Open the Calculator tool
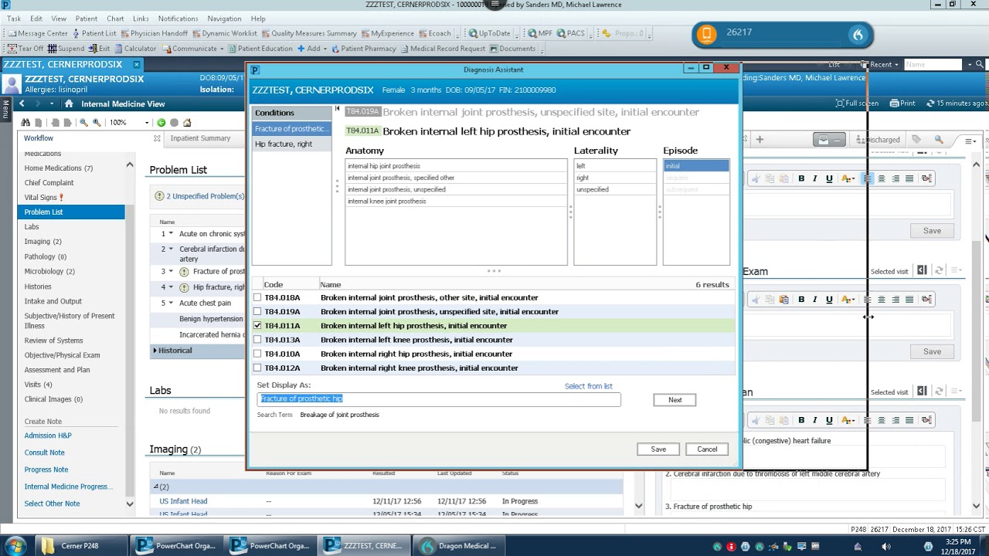Image resolution: width=989 pixels, height=556 pixels. [x=134, y=49]
